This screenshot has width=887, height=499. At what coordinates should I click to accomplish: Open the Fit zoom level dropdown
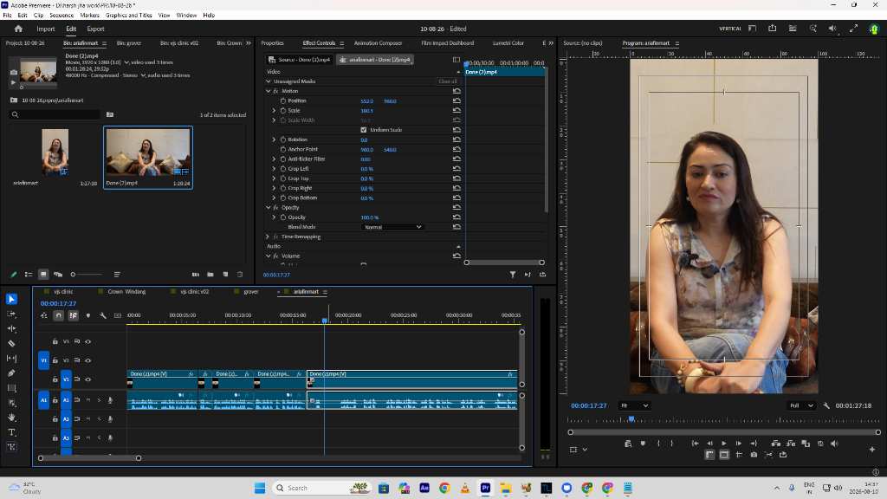[x=633, y=405]
